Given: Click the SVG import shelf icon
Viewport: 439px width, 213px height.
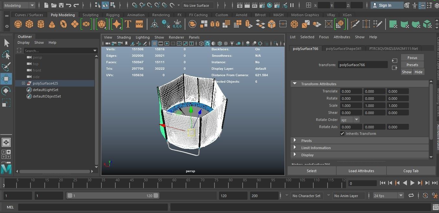Looking at the screenshot, I should pos(139,24).
